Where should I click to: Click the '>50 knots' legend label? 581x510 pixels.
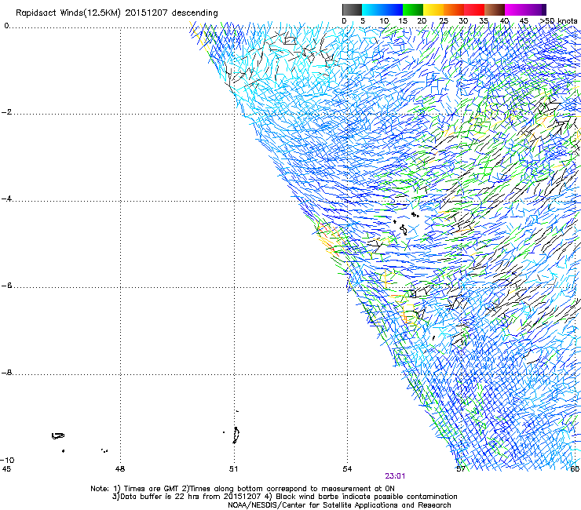(558, 21)
